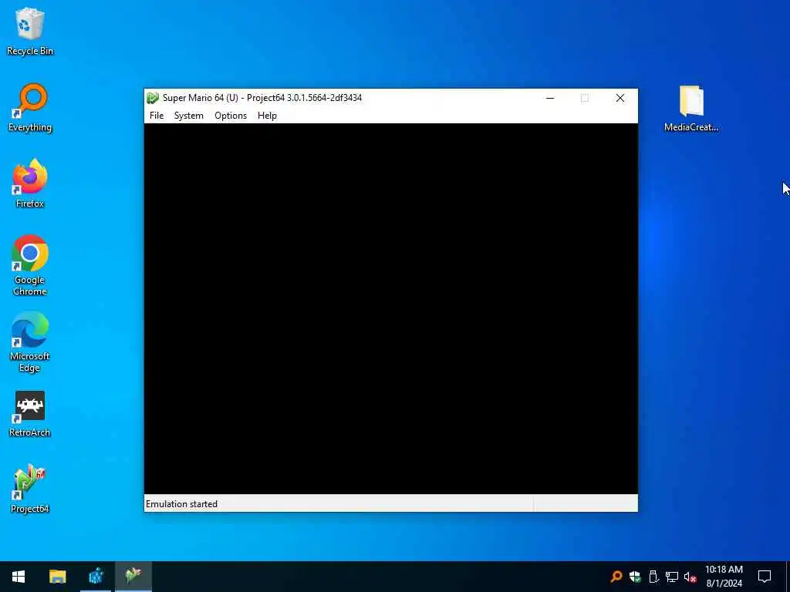Viewport: 790px width, 592px height.
Task: Click the 'Emulation started' status bar text
Action: [x=181, y=504]
